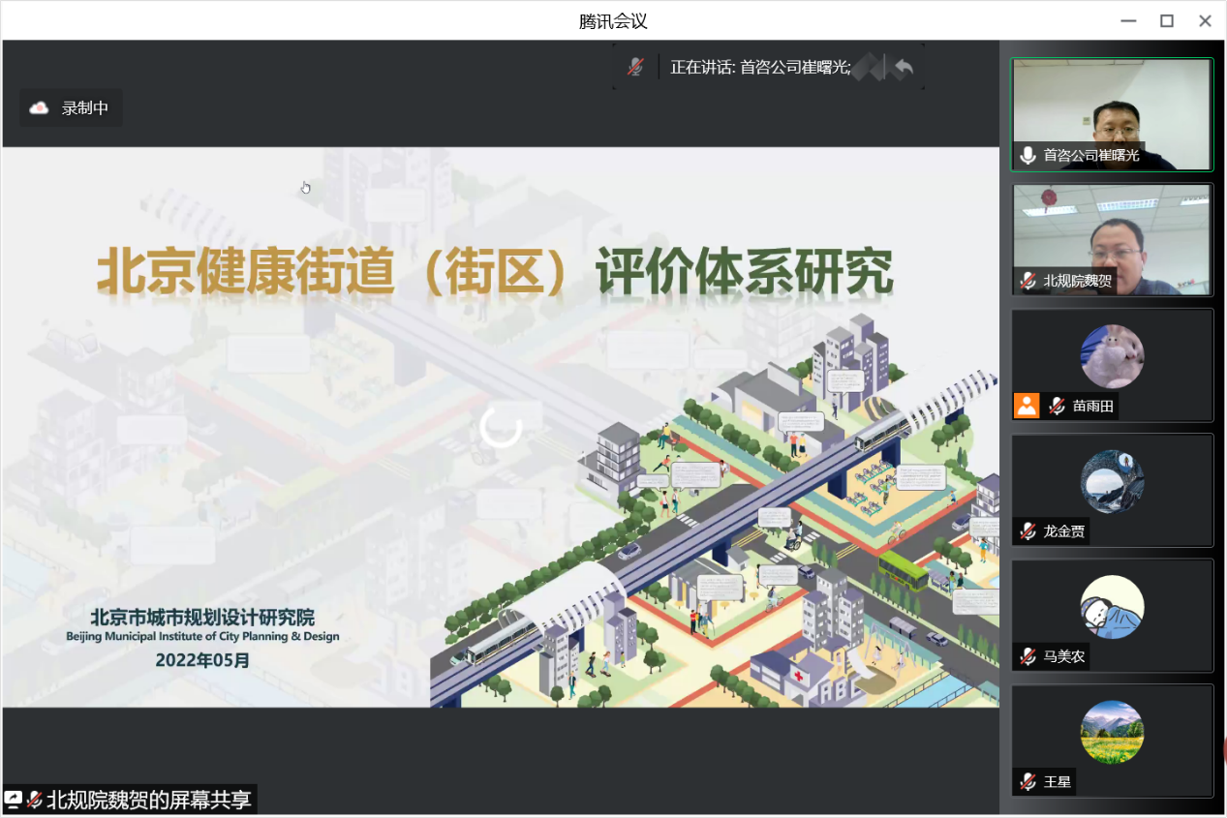
Task: Click the muted mic icon beside 龙金贾
Action: [x=1028, y=531]
